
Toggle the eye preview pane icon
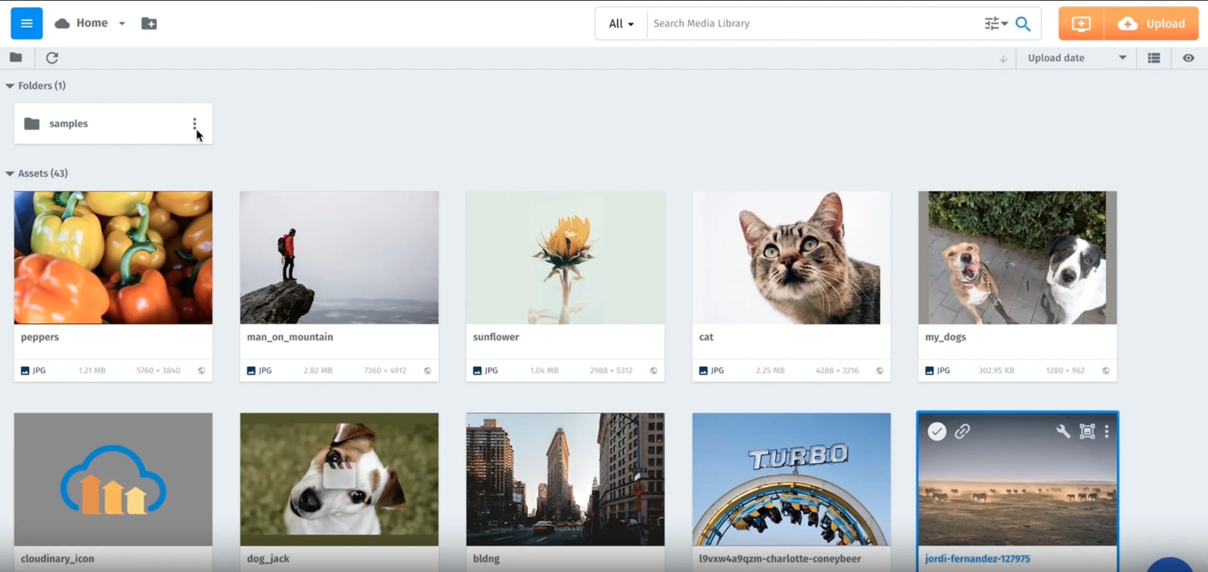(1188, 58)
